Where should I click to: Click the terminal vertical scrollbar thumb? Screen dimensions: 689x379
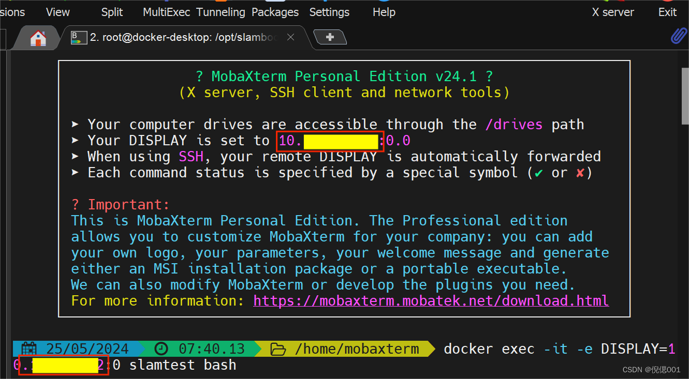685,96
